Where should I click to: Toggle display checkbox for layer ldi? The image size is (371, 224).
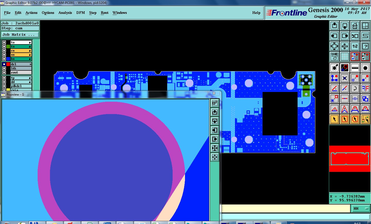[4, 68]
